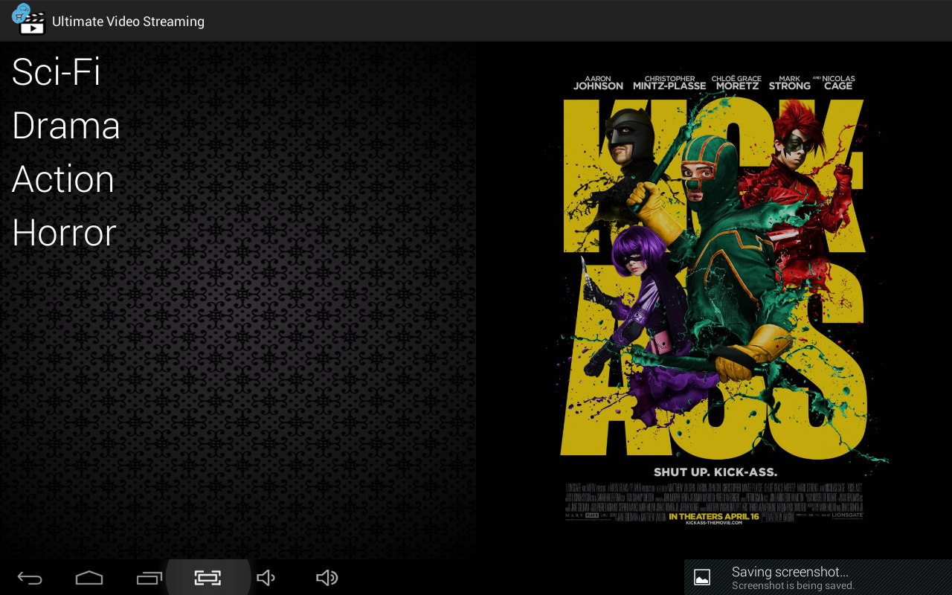Select the Drama category

point(66,126)
